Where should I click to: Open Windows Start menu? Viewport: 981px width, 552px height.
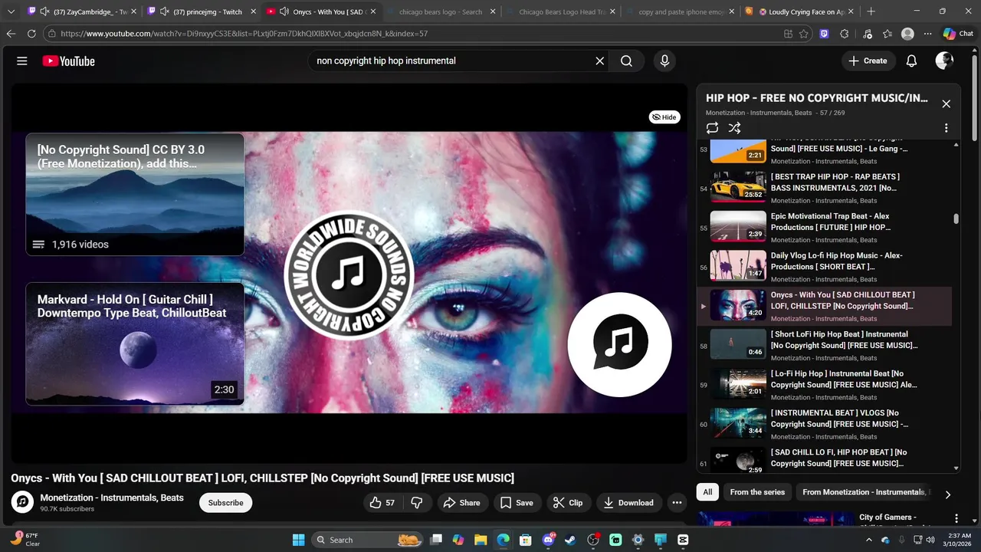click(299, 540)
